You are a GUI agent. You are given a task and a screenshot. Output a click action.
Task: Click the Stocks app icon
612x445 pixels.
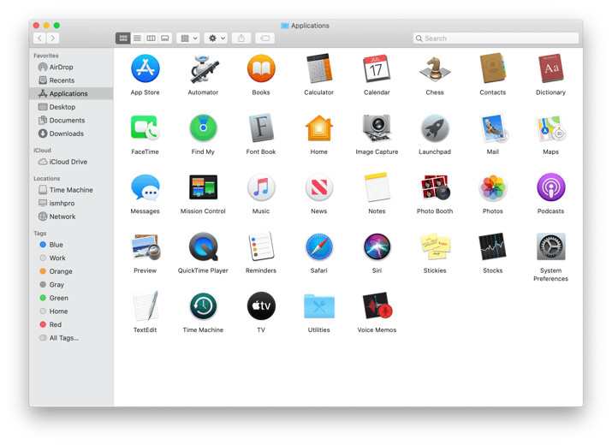point(492,246)
